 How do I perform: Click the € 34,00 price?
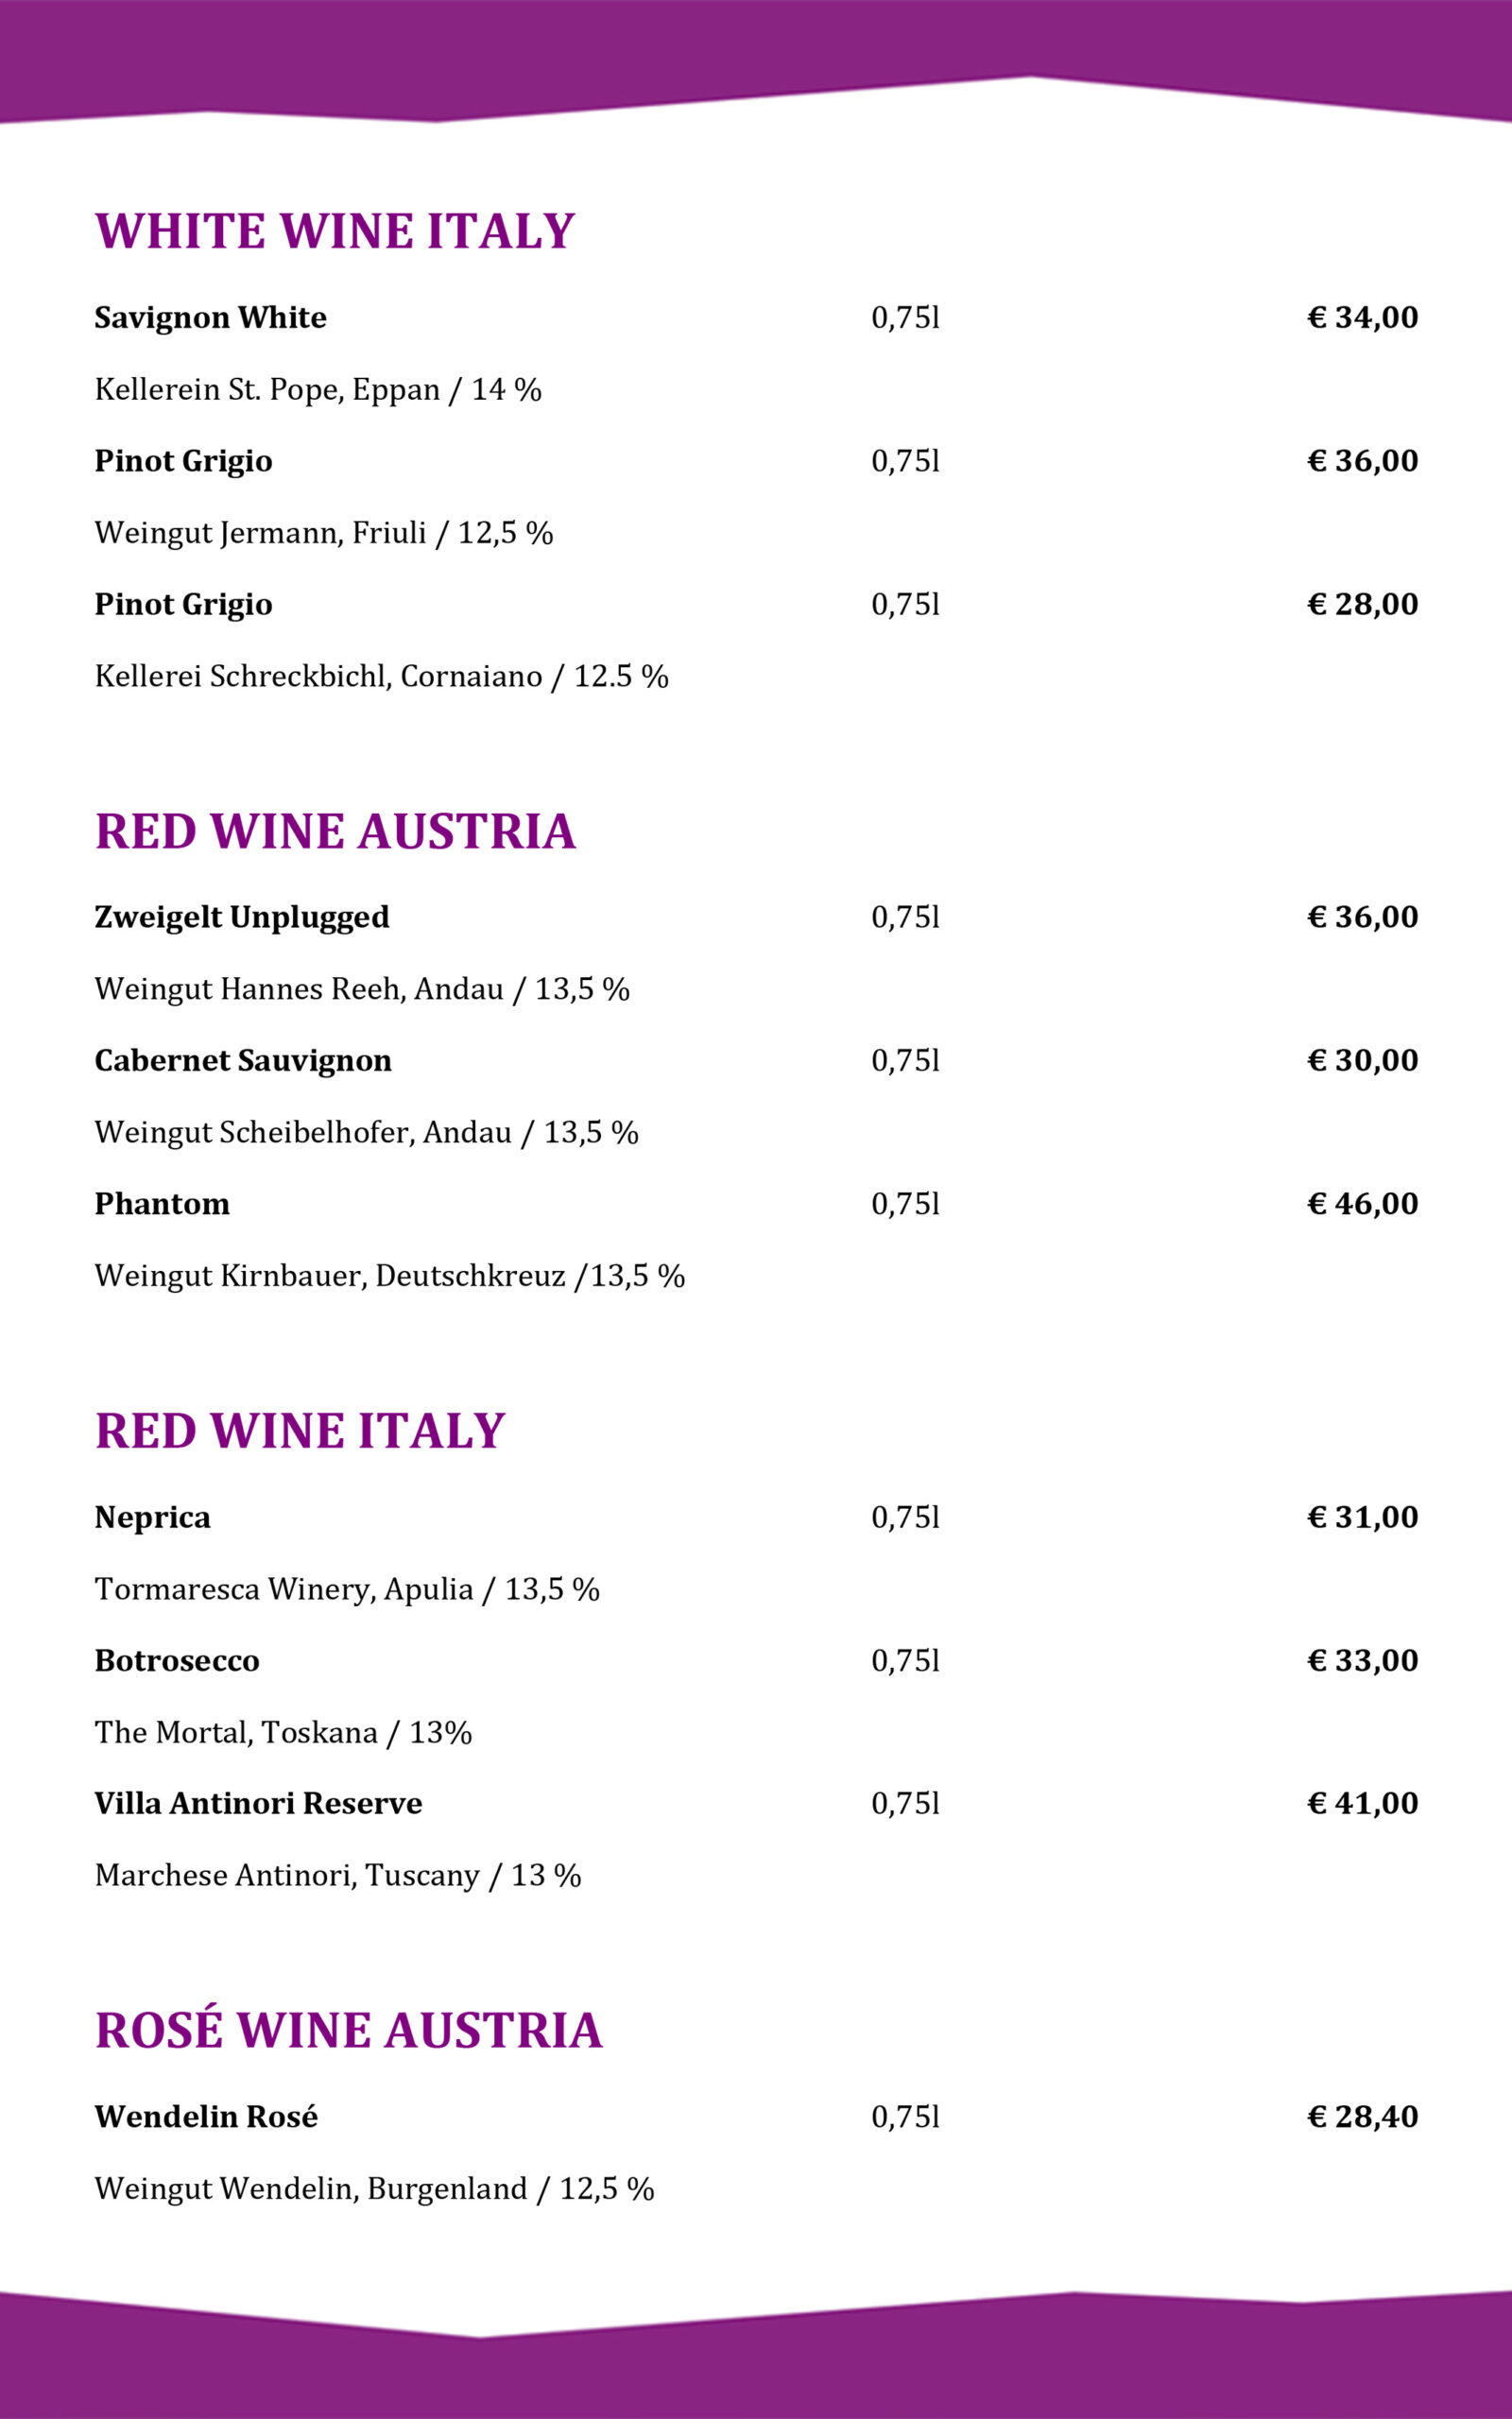(1362, 317)
